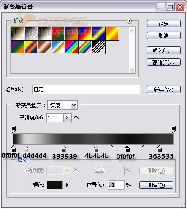Viewport: 187px width, 209px height.
Task: Click the 新建(W) new gradient button
Action: point(164,90)
